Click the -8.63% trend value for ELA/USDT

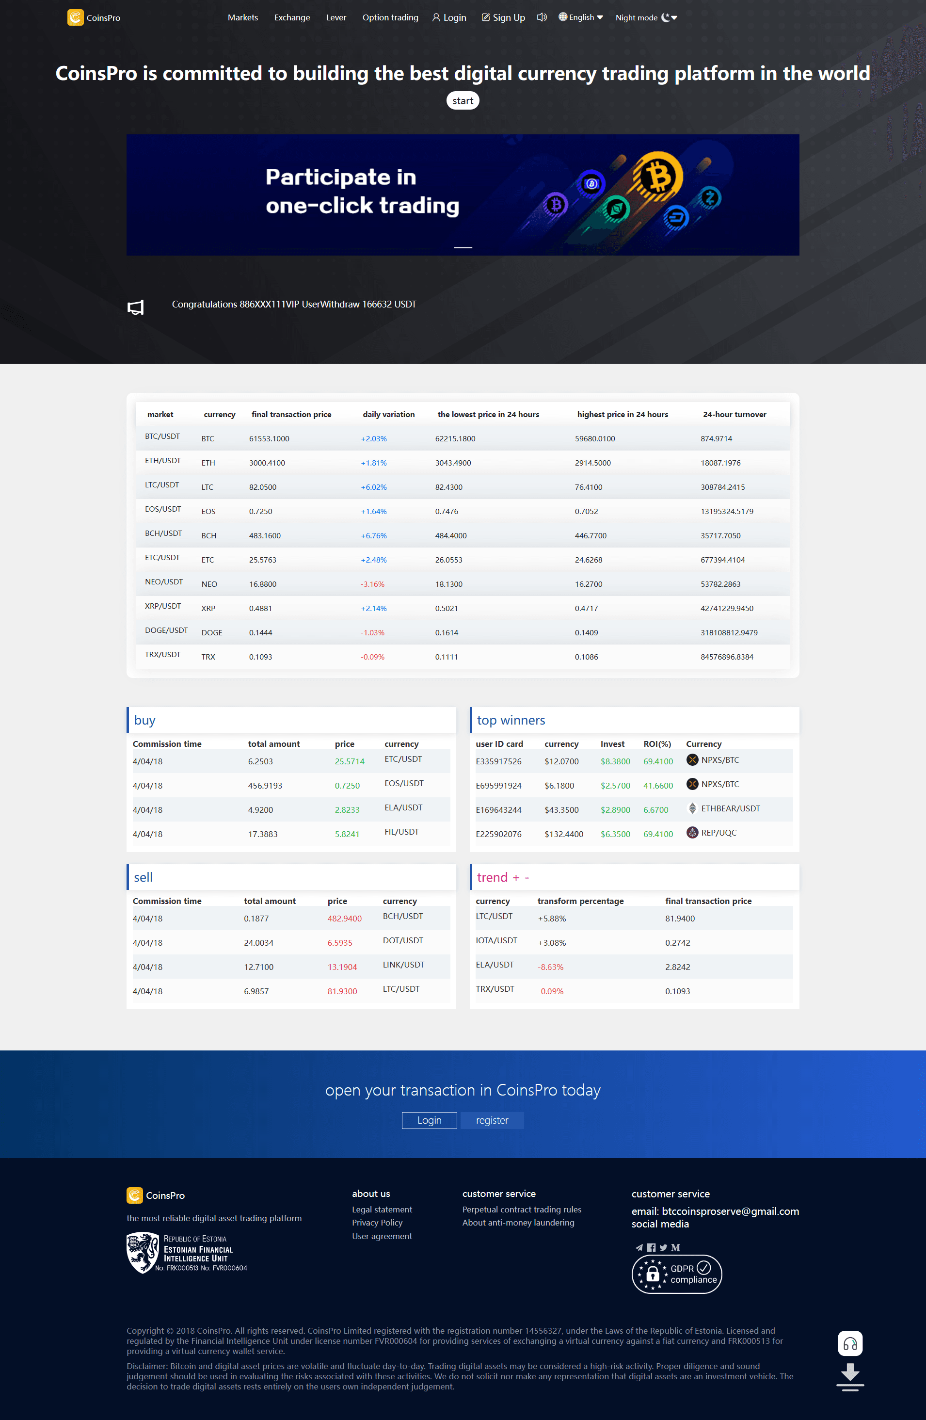click(550, 967)
